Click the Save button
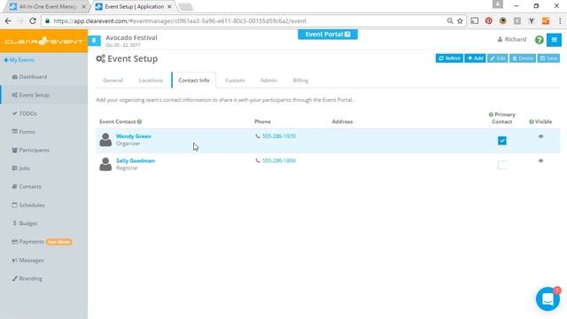 pos(548,58)
